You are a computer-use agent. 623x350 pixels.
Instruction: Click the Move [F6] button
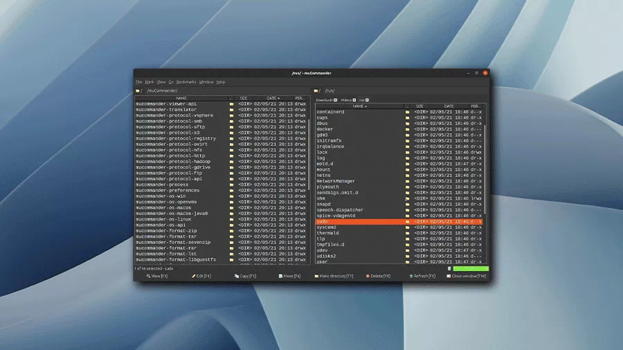[x=289, y=276]
